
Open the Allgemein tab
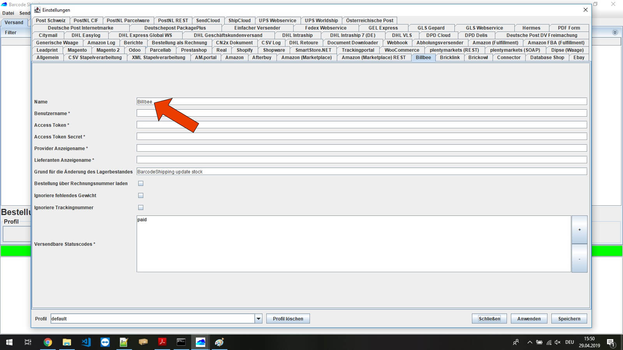coord(48,57)
